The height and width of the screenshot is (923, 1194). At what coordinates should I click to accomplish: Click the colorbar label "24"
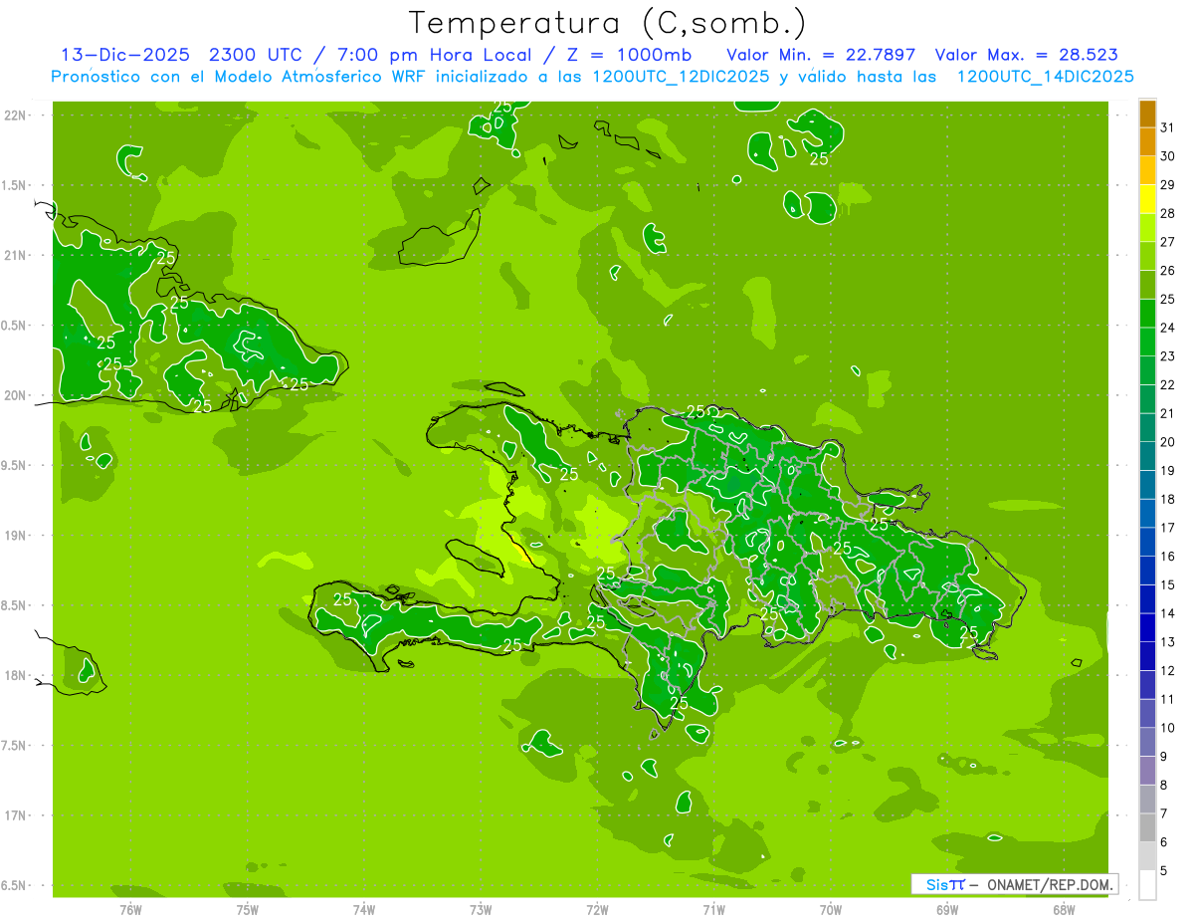pos(1168,328)
